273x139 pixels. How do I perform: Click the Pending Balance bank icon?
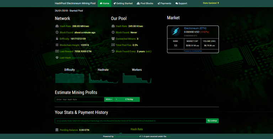pos(57,130)
